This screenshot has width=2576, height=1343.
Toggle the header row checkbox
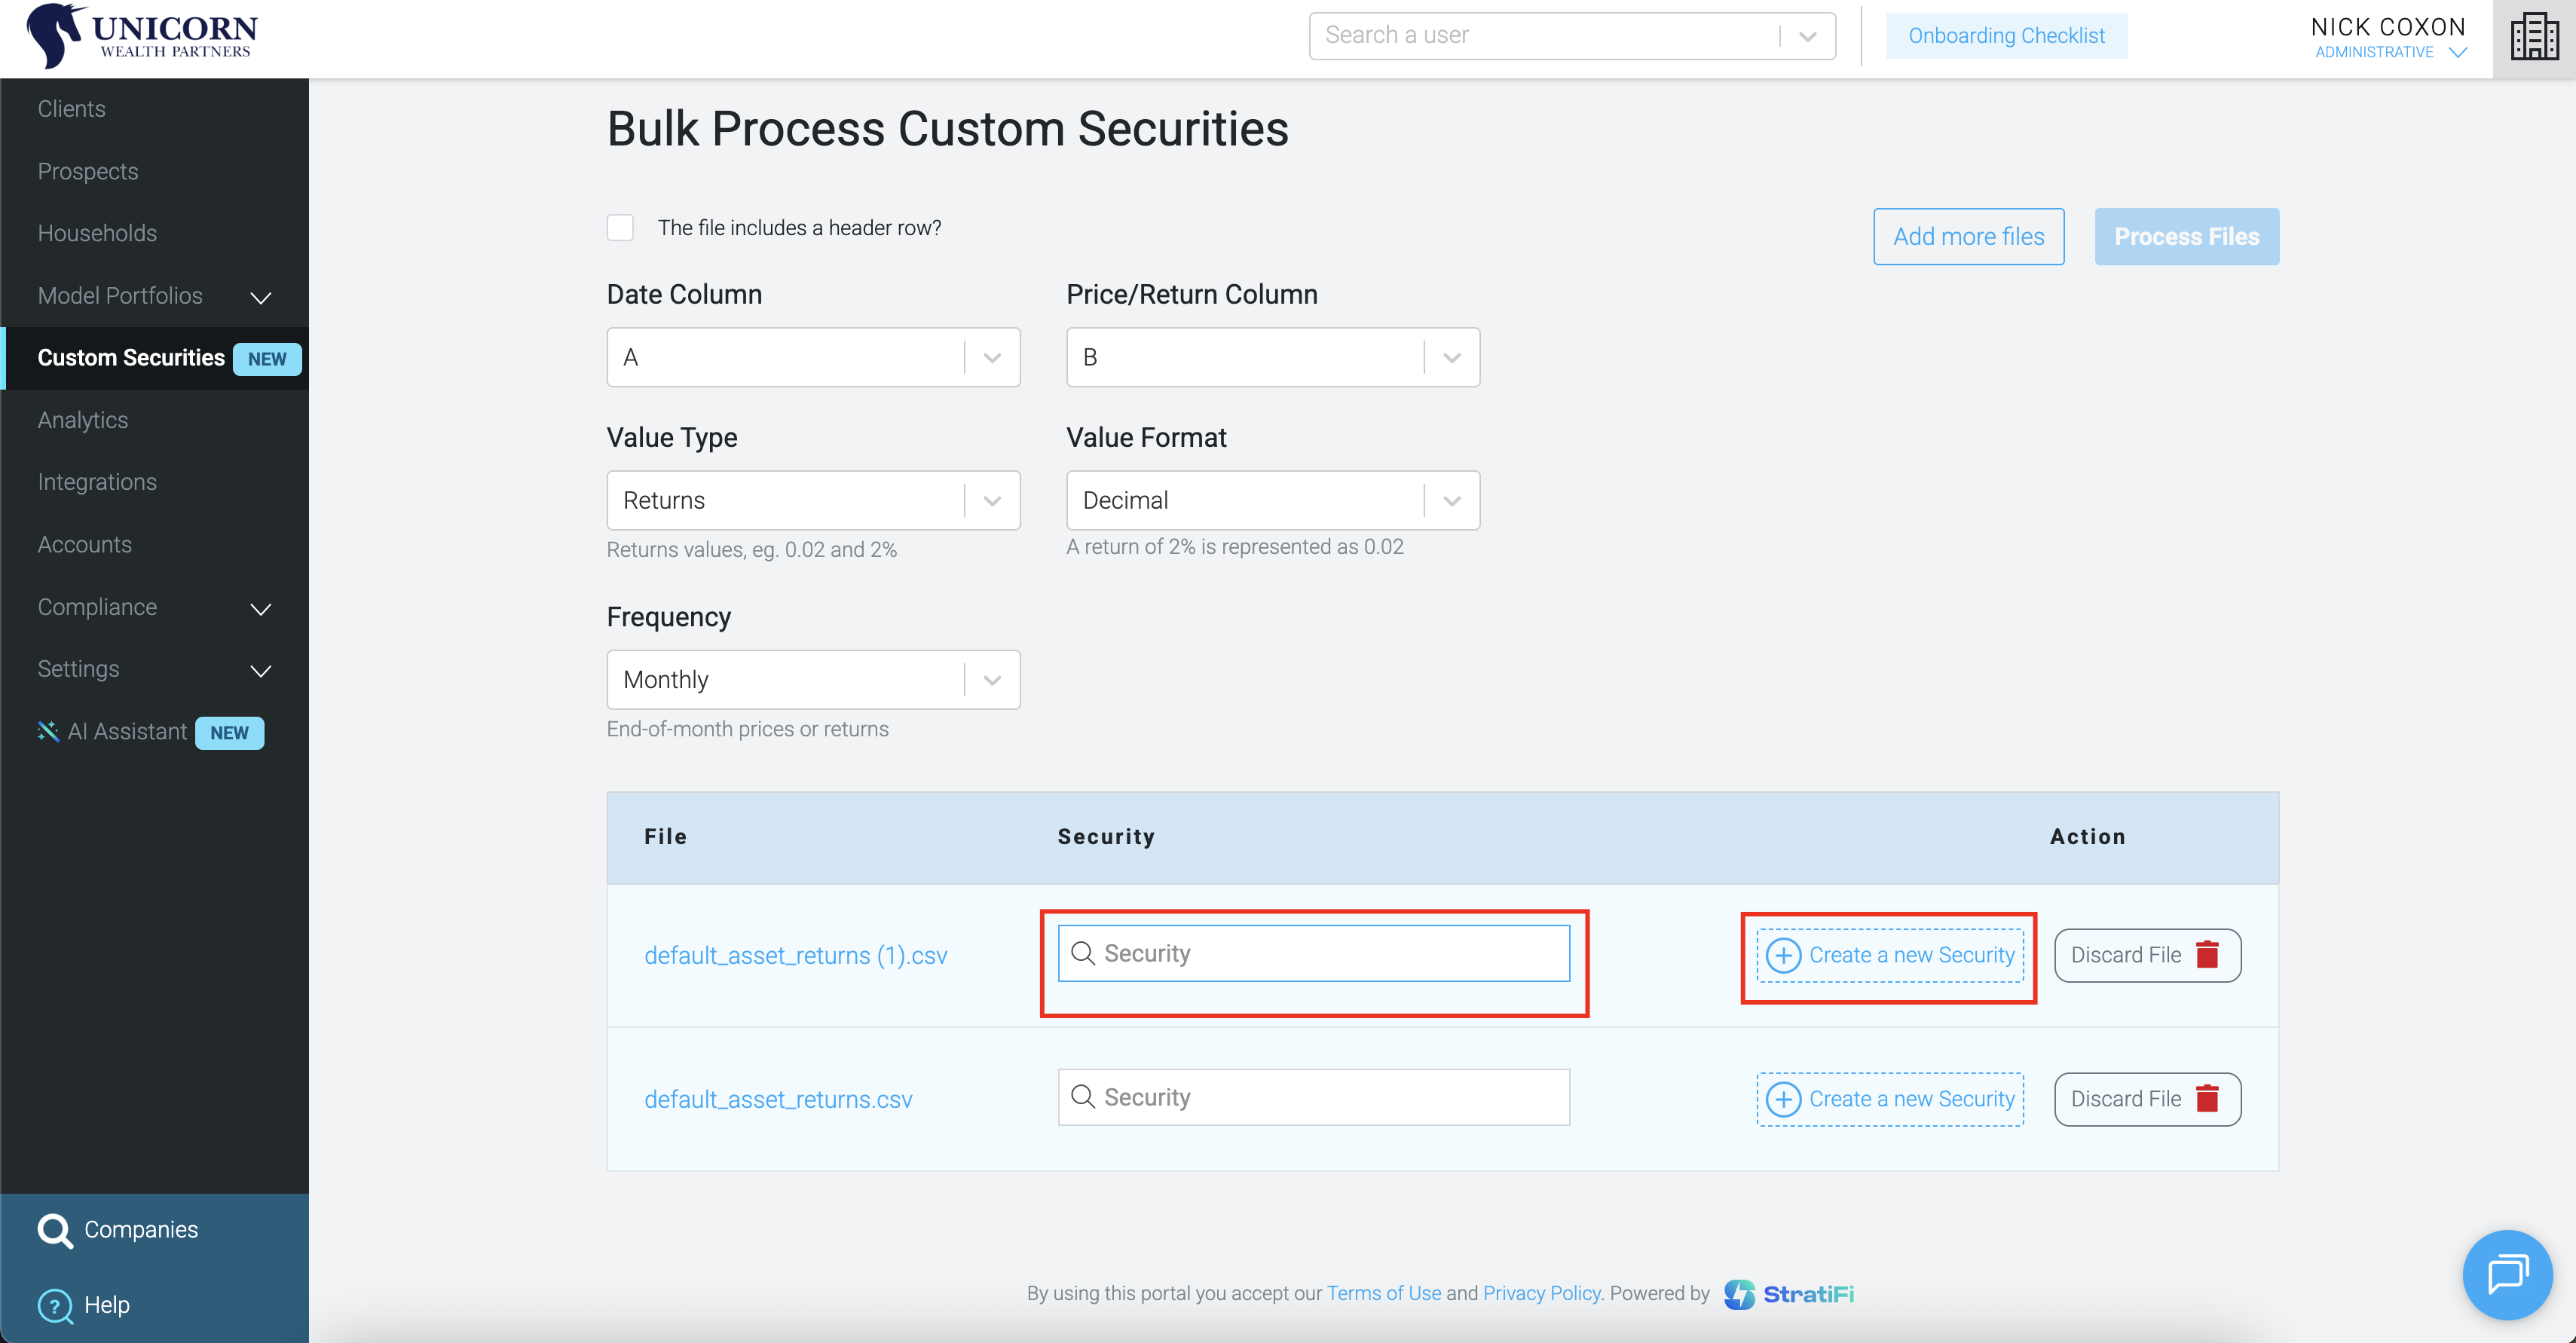(620, 228)
